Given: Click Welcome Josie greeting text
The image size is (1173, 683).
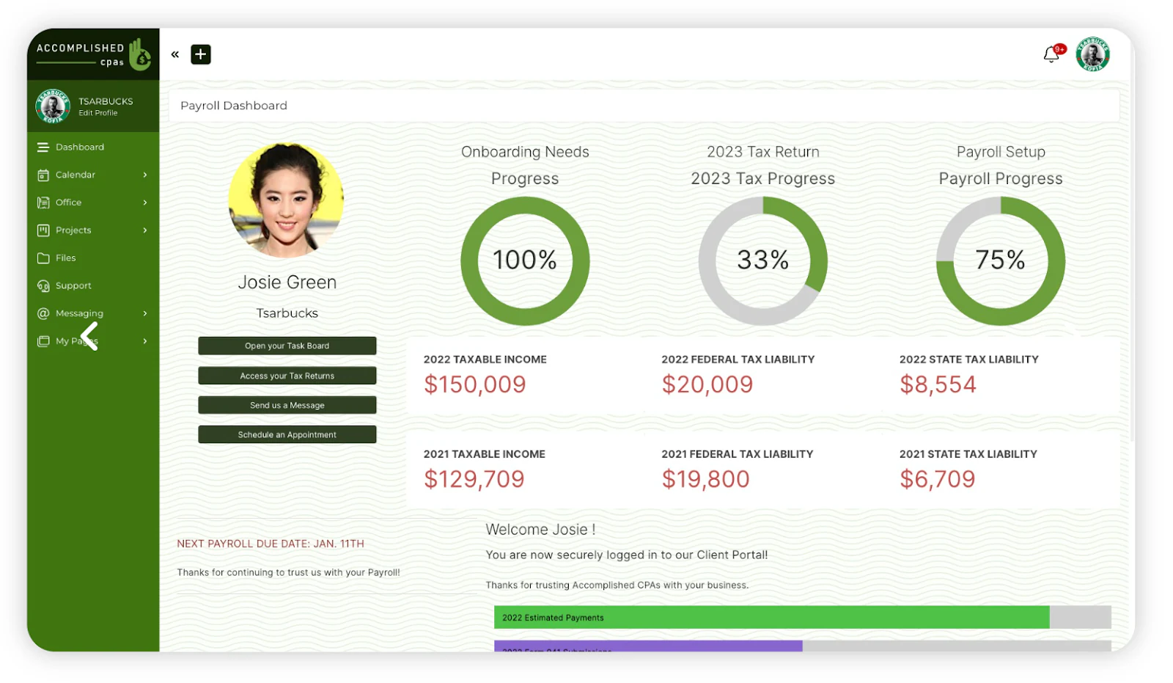Looking at the screenshot, I should pos(540,530).
